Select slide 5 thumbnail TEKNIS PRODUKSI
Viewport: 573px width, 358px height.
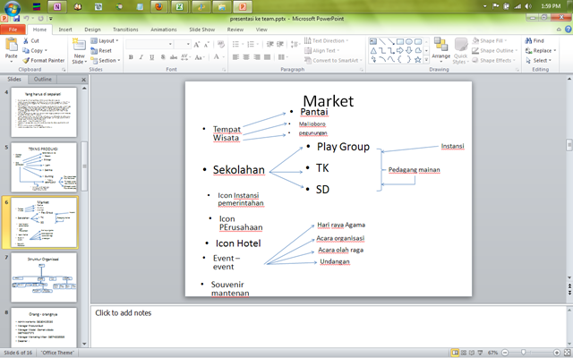44,167
